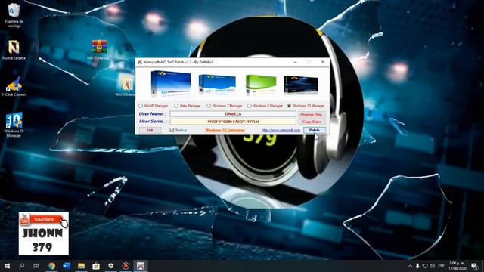
Task: Click the black product box image
Action: pos(301,85)
